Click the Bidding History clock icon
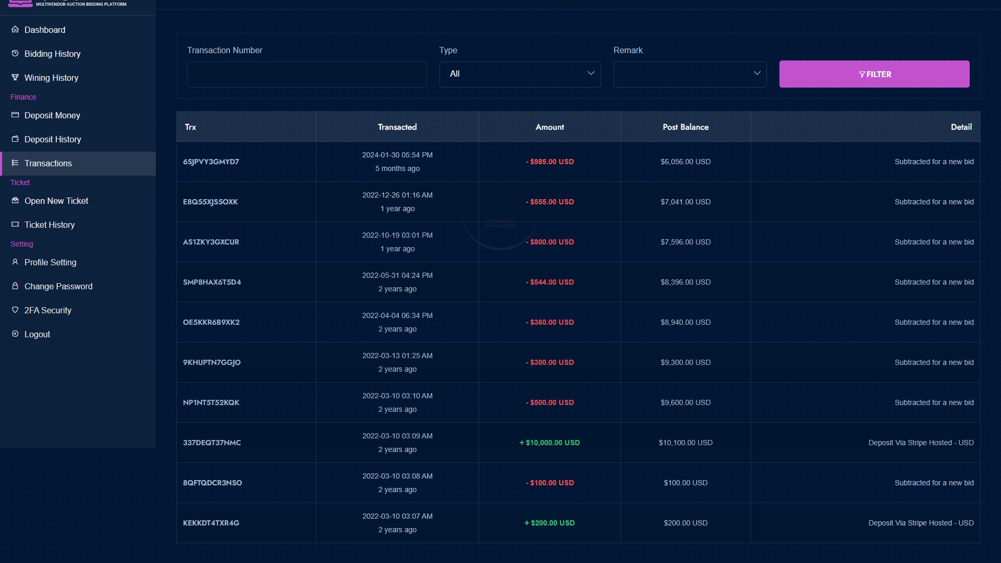1001x563 pixels. point(15,53)
